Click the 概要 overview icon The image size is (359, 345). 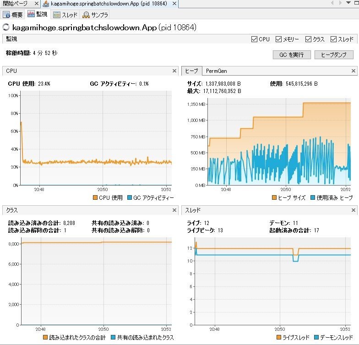(6, 15)
